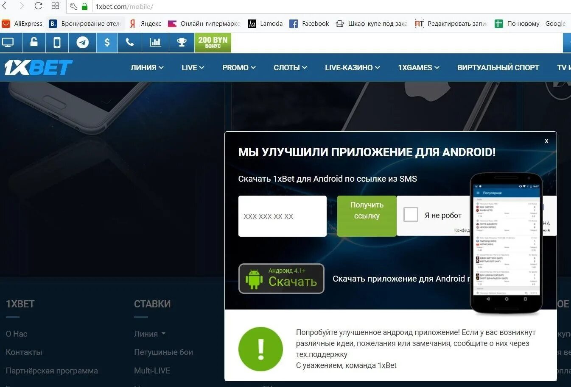Image resolution: width=571 pixels, height=387 pixels.
Task: Open the speed dial grid icon
Action: pos(55,6)
